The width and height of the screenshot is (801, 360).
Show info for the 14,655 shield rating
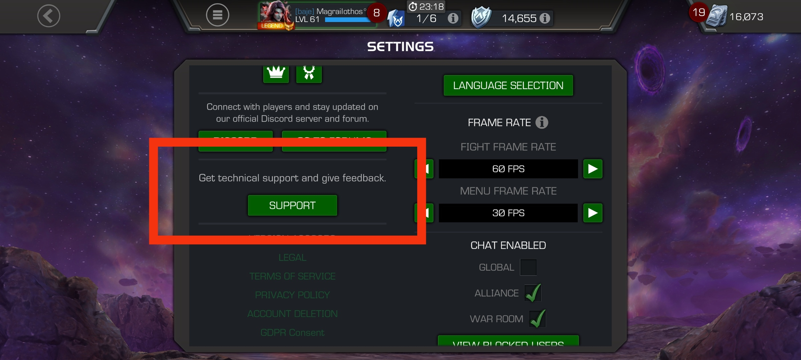point(545,18)
